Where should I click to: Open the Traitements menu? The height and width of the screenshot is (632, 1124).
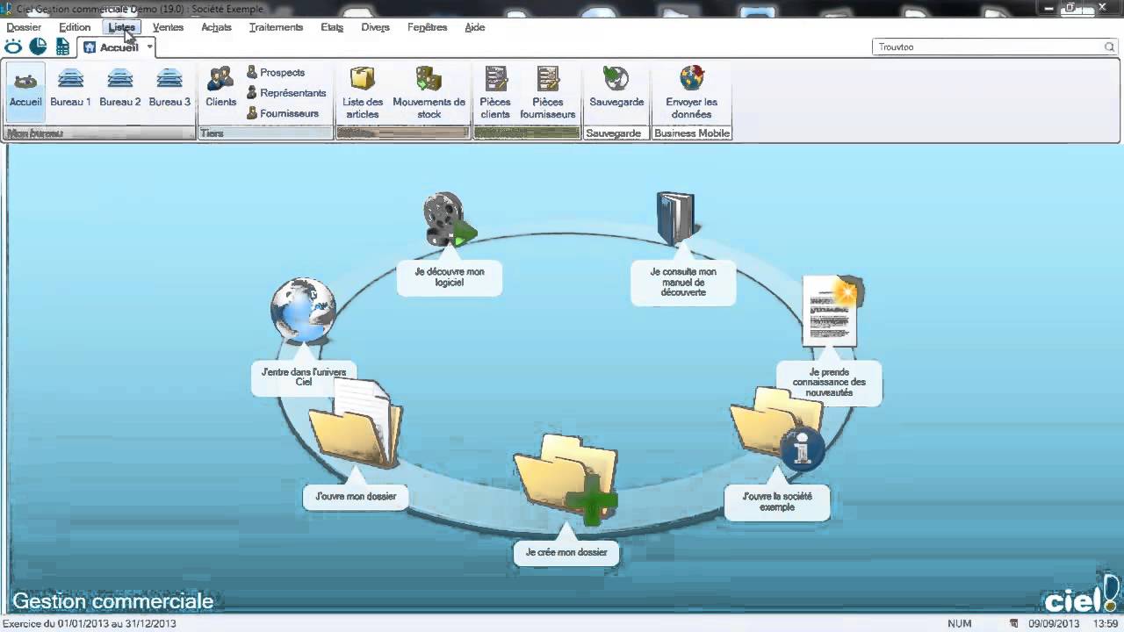(276, 27)
